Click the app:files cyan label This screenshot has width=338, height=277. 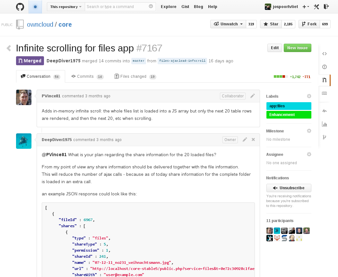[289, 106]
